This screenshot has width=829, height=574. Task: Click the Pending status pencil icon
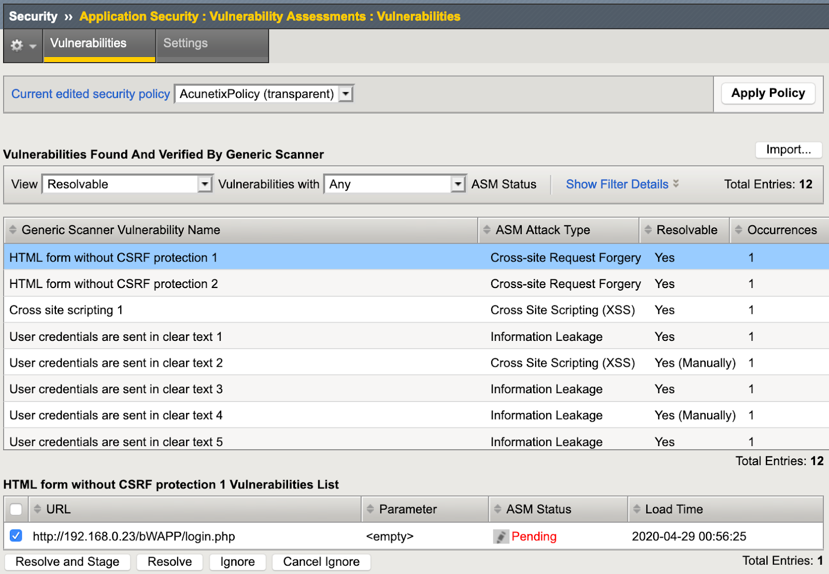coord(501,537)
